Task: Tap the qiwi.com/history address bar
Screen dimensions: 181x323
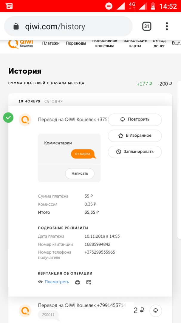Action: point(69,27)
